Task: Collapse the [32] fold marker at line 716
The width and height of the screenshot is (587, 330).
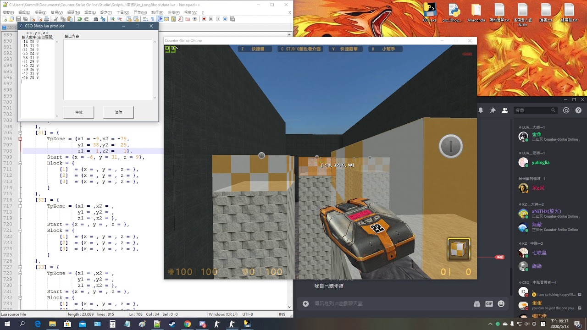Action: point(20,200)
